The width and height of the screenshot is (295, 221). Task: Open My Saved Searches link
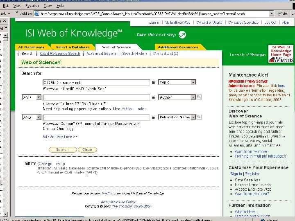pos(243,23)
